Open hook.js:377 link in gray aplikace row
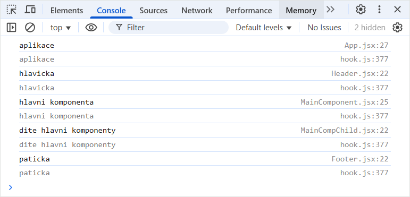The width and height of the screenshot is (410, 197). tap(364, 59)
